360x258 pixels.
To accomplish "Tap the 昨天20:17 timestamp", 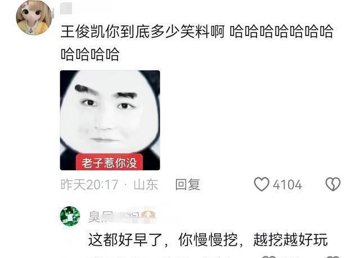I will 89,184.
